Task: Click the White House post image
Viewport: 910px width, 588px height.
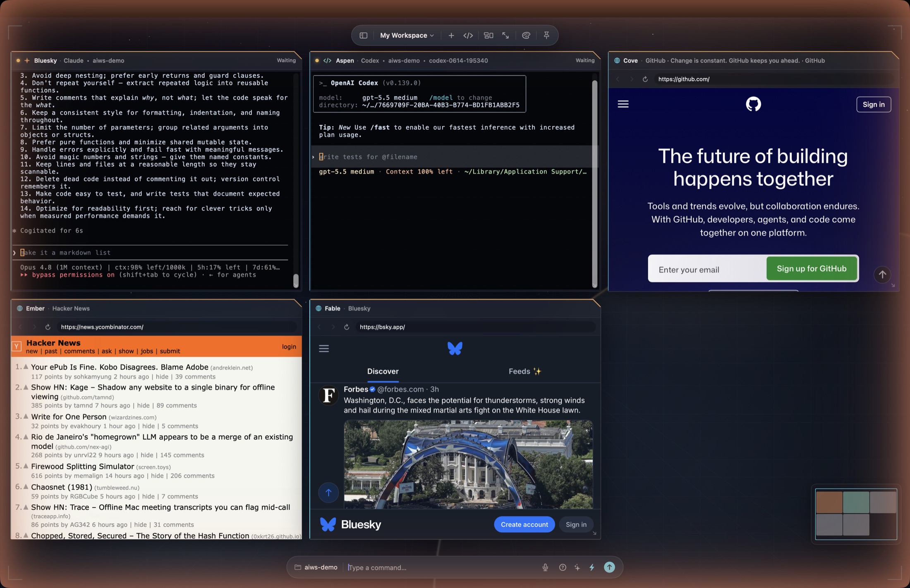Action: click(468, 464)
